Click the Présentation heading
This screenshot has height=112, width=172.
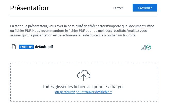[29, 8]
